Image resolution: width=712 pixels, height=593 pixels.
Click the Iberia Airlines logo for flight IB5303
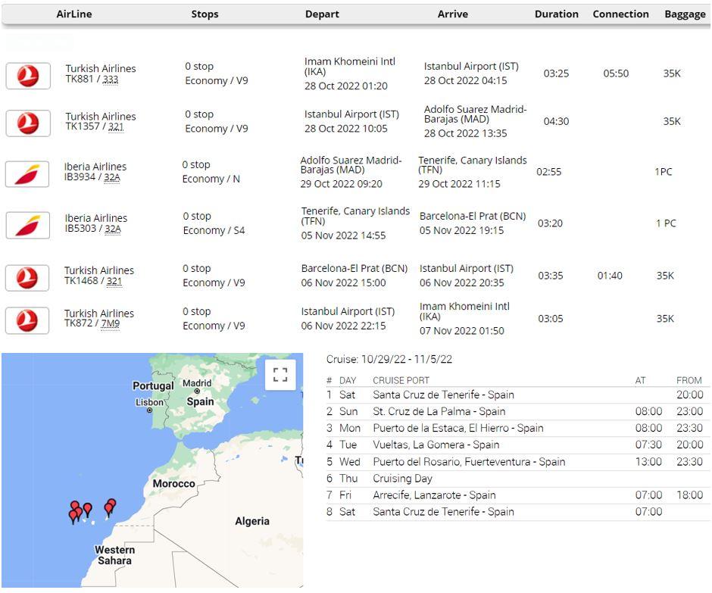point(28,225)
